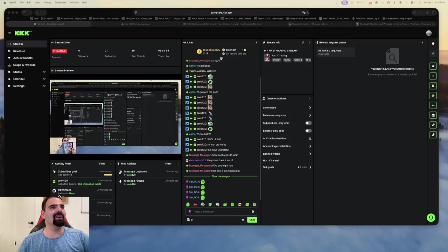The width and height of the screenshot is (448, 252).
Task: Click in the Send a message field
Action: [221, 211]
